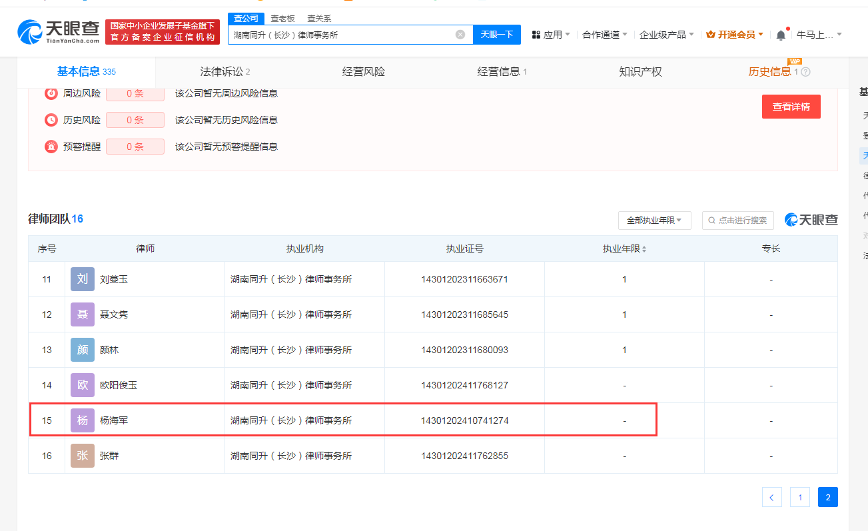Click the 律师团队 section heading
868x531 pixels.
click(x=55, y=219)
